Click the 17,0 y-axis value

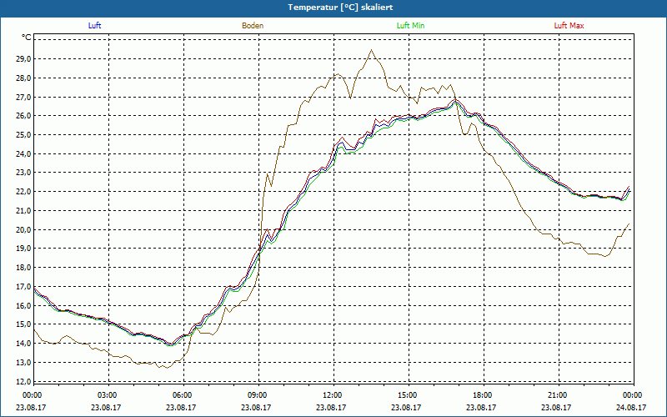click(x=24, y=287)
